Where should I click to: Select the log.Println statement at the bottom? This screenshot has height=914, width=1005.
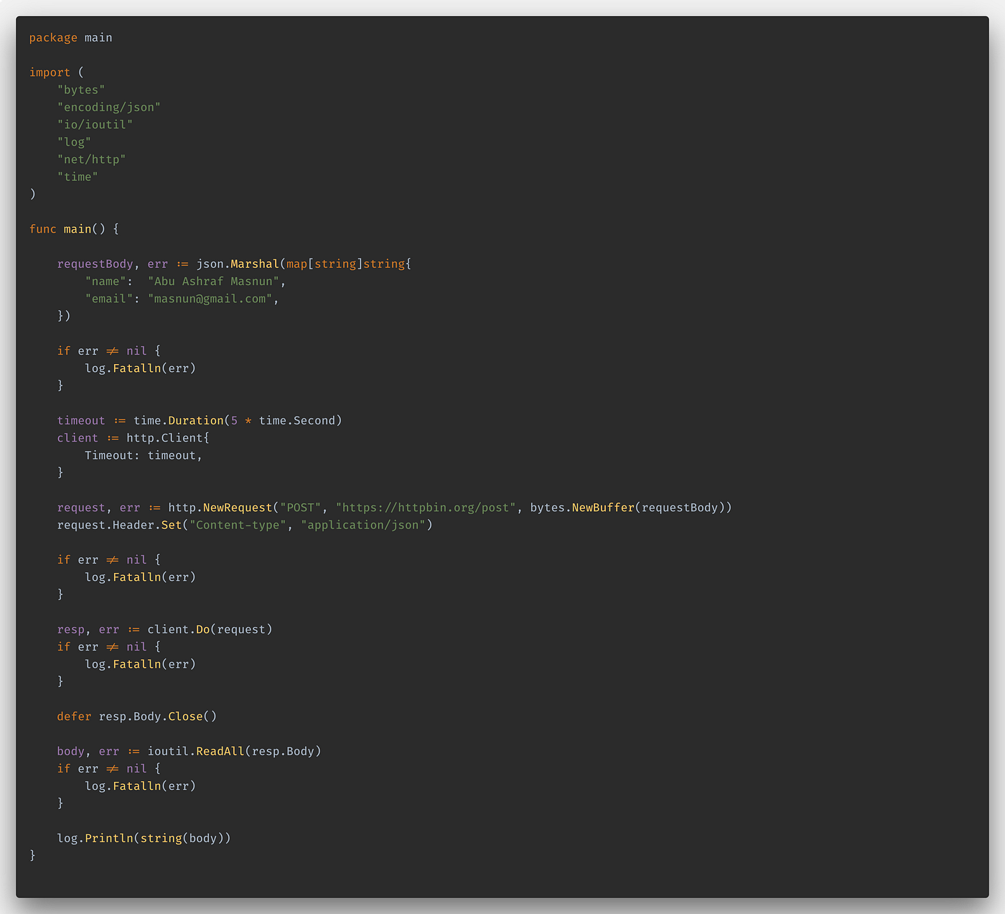144,838
